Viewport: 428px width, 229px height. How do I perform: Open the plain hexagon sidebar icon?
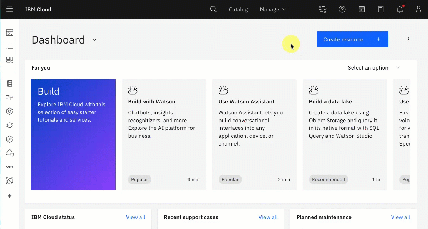[x=10, y=111]
